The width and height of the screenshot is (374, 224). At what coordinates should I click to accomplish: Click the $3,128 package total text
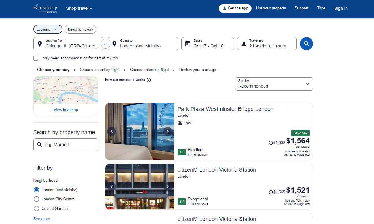(297, 155)
